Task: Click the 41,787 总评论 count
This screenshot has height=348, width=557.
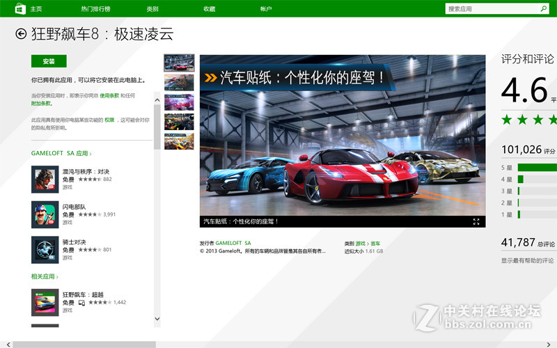Action: pos(528,242)
